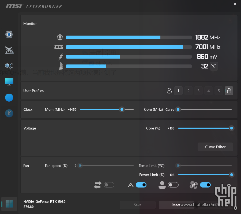The image size is (241, 214).
Task: Click the memory module icon in Monitor
Action: point(59,47)
